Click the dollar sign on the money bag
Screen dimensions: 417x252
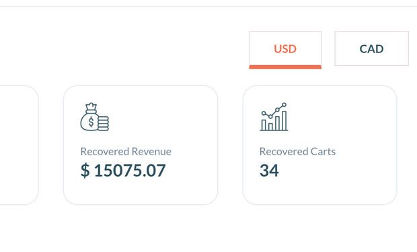coord(91,122)
